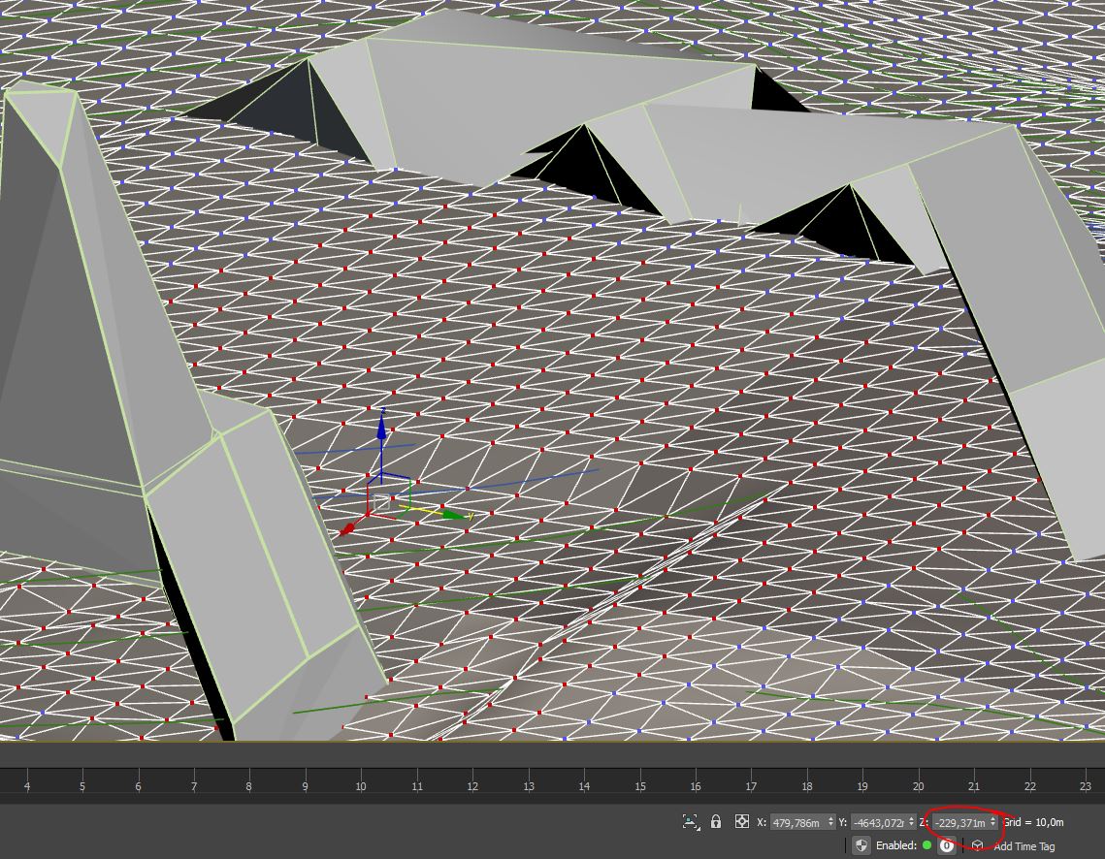The width and height of the screenshot is (1105, 859).
Task: Toggle the Selection Lock padlock icon
Action: (716, 822)
